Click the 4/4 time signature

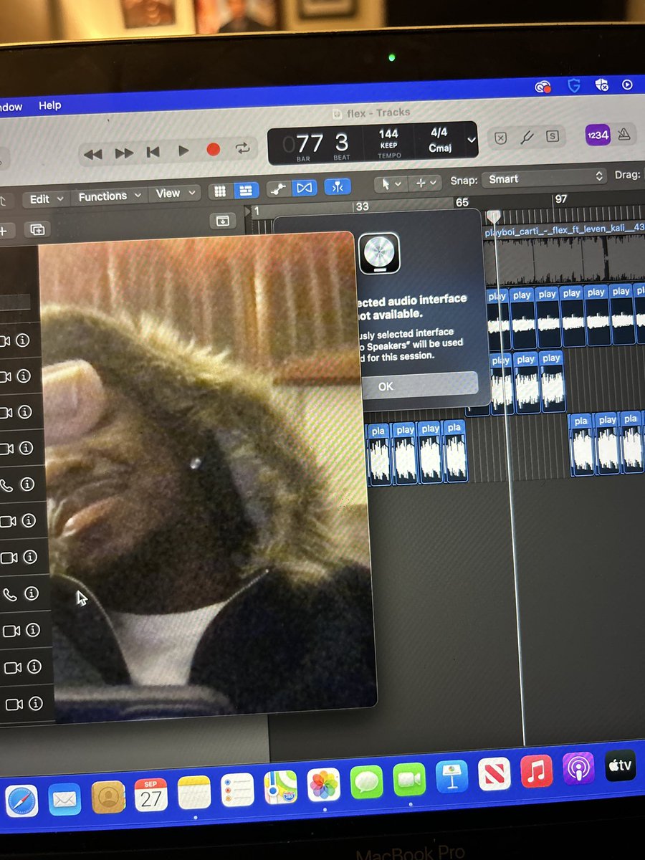tap(439, 133)
